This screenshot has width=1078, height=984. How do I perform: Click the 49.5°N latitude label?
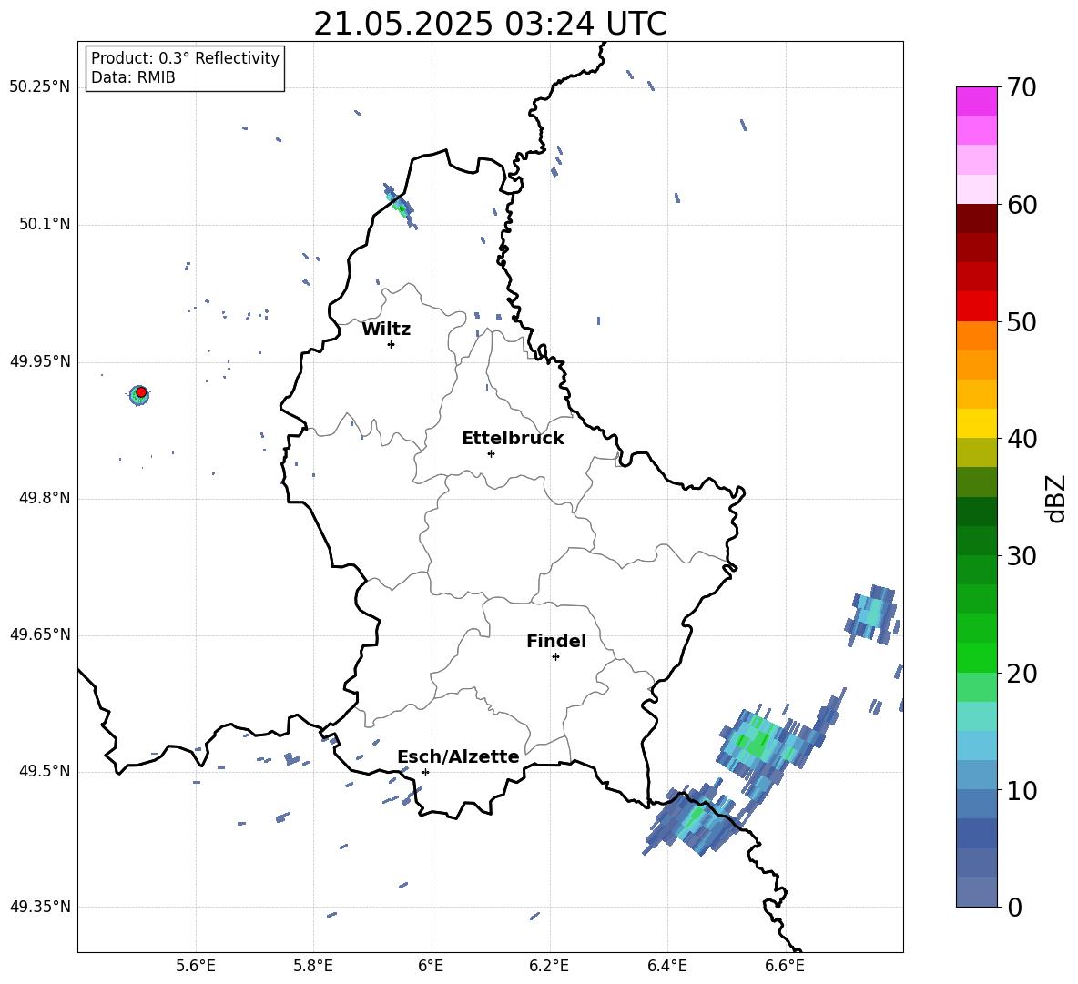pyautogui.click(x=45, y=771)
